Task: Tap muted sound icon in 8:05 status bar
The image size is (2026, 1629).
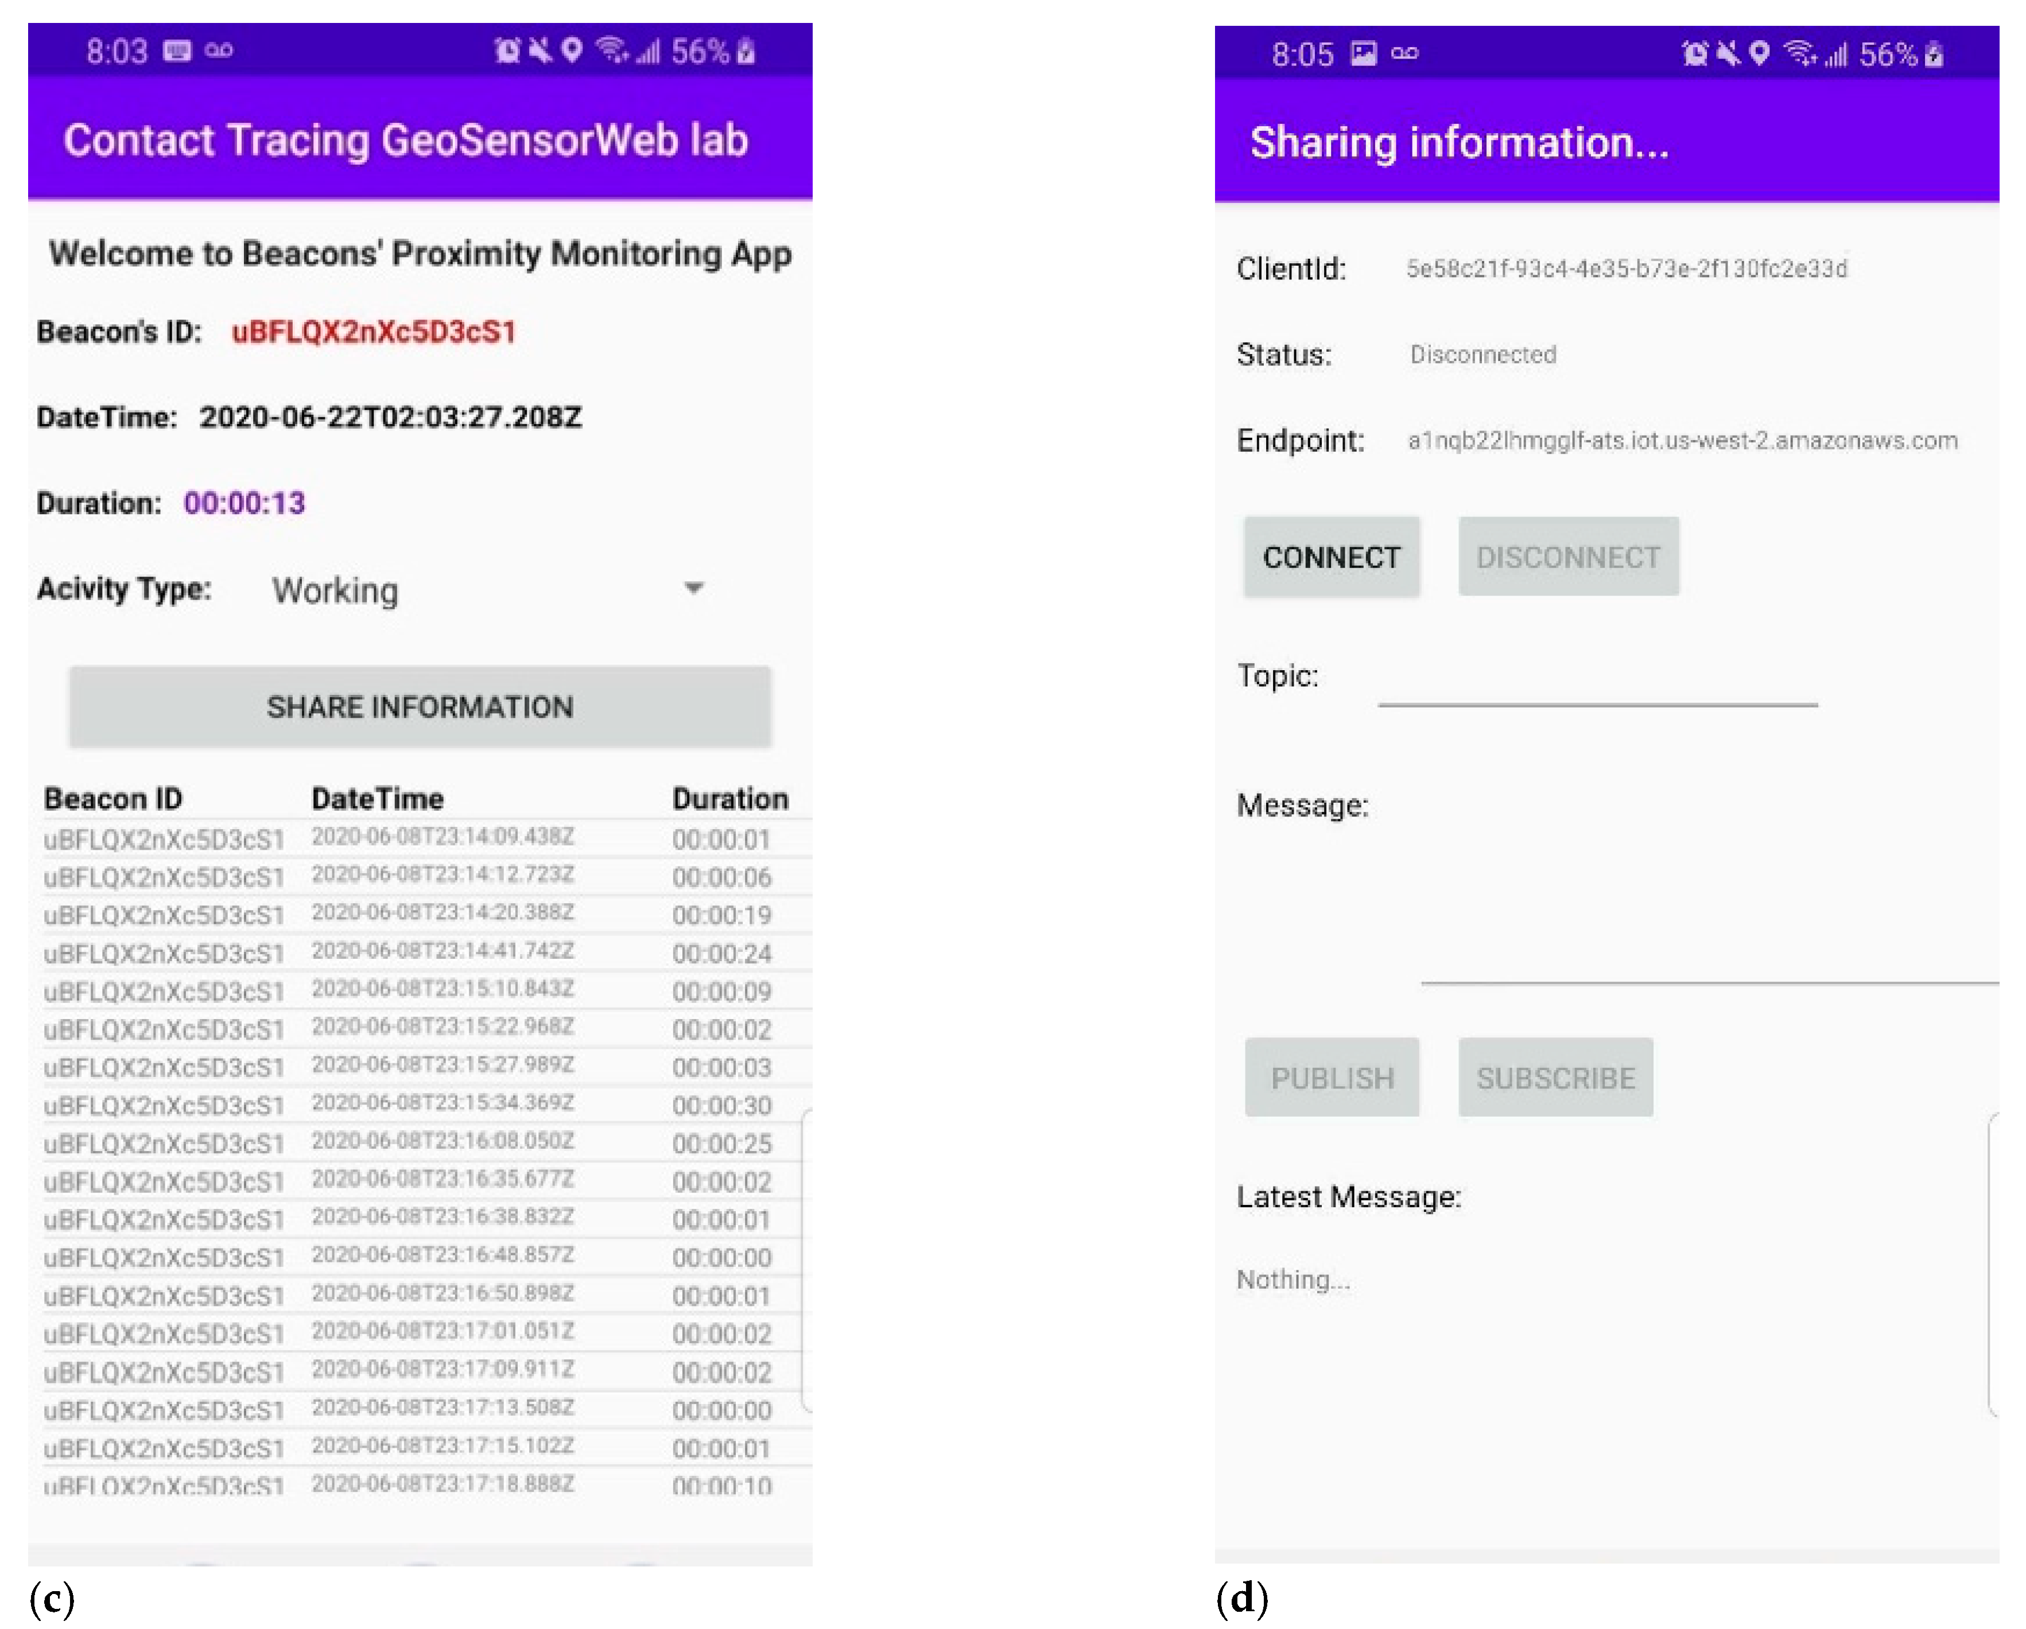Action: 1727,53
